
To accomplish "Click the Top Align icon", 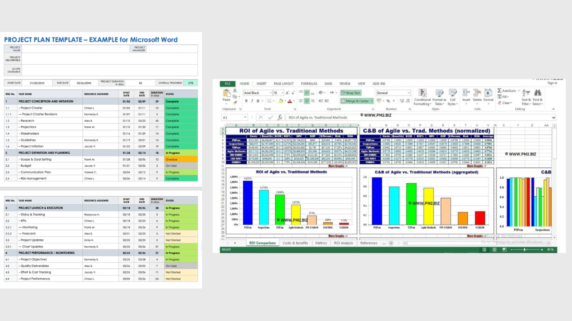I will 301,92.
